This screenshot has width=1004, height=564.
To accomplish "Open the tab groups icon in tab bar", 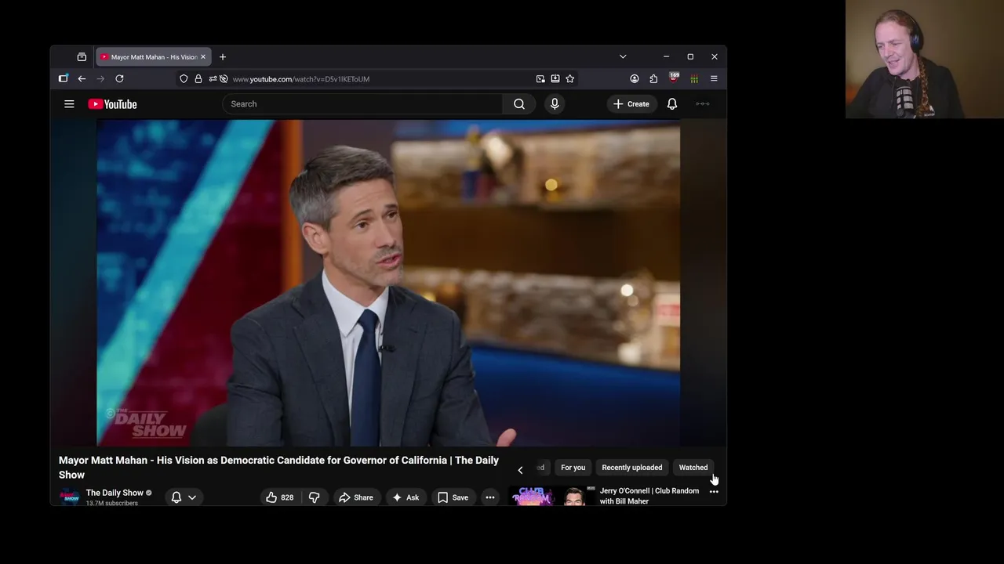I will click(x=82, y=57).
